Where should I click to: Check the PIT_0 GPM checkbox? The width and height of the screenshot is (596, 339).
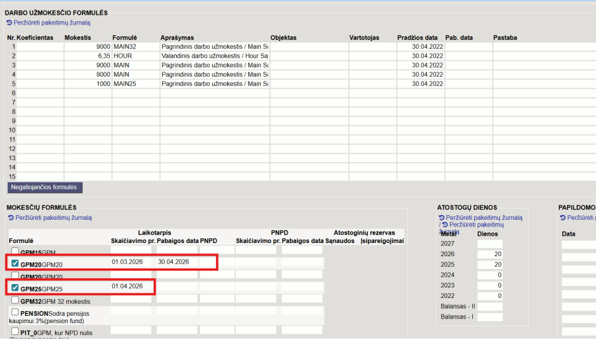pyautogui.click(x=15, y=331)
